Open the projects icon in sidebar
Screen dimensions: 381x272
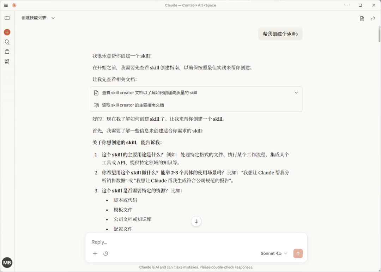(x=7, y=52)
